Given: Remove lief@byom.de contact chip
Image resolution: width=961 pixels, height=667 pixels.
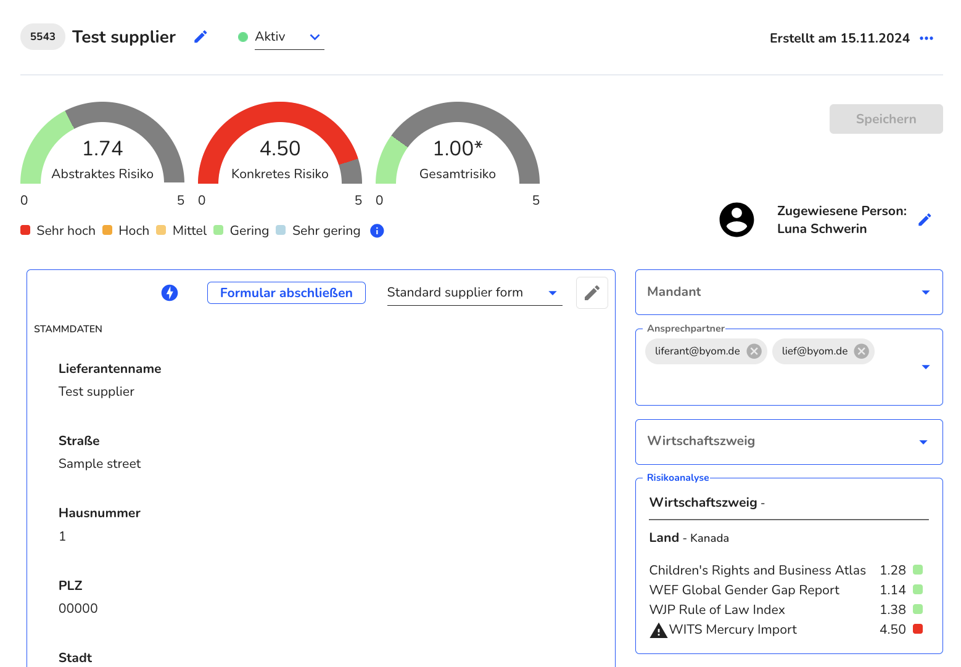Looking at the screenshot, I should 861,351.
